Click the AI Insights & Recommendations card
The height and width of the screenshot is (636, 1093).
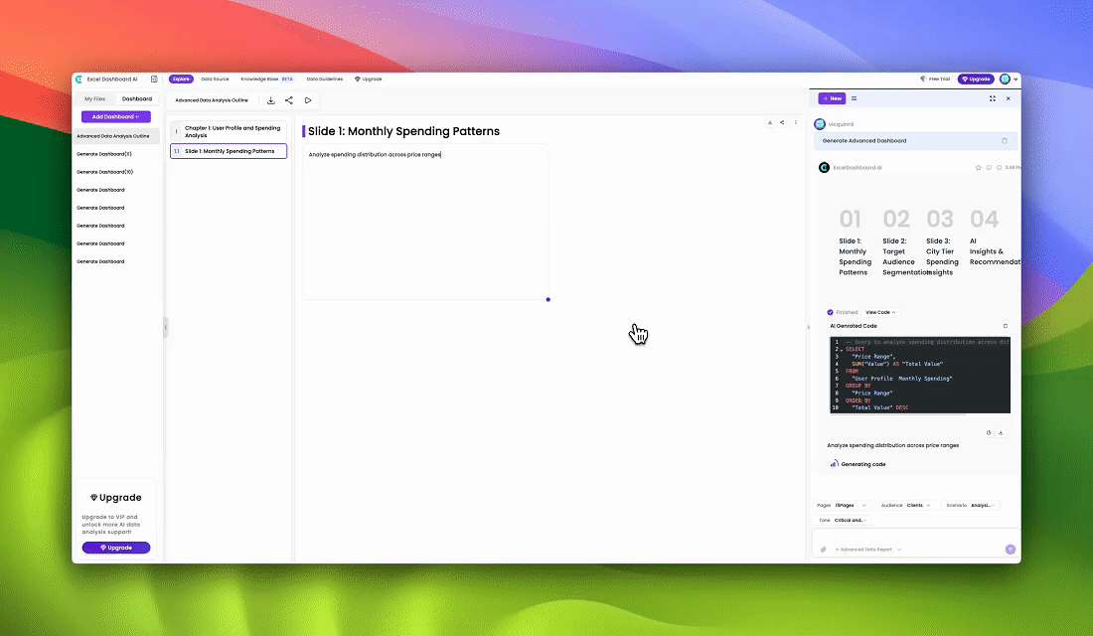click(993, 238)
